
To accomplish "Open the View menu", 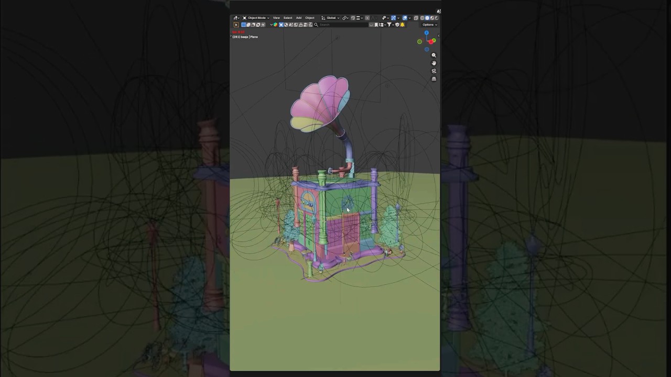I will click(x=276, y=18).
